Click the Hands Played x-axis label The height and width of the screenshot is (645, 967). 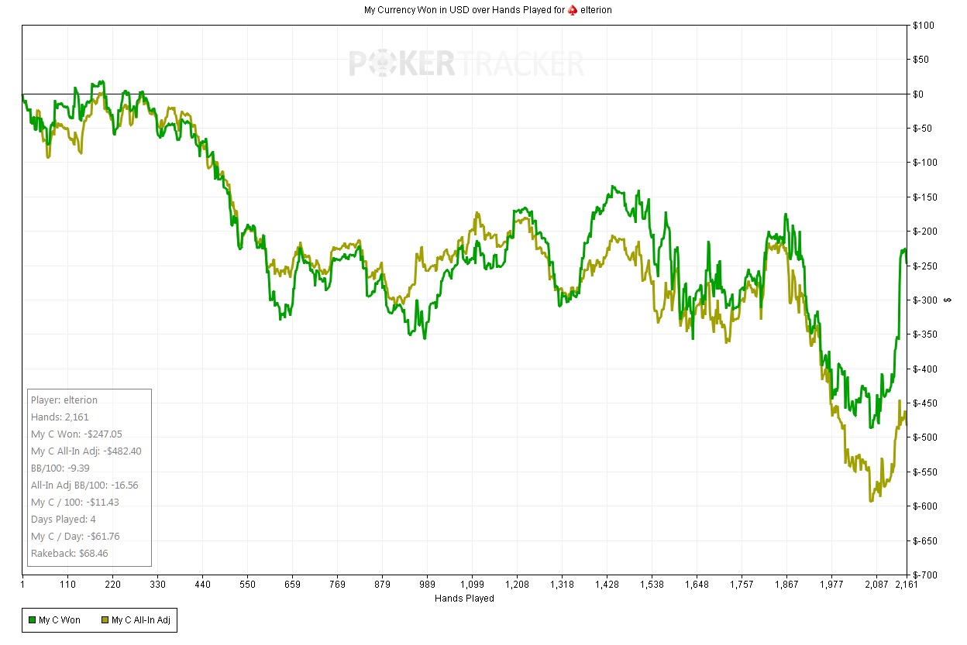pos(464,599)
